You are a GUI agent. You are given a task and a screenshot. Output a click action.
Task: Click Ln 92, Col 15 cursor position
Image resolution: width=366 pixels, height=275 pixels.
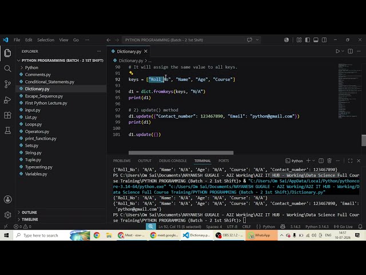point(180,226)
